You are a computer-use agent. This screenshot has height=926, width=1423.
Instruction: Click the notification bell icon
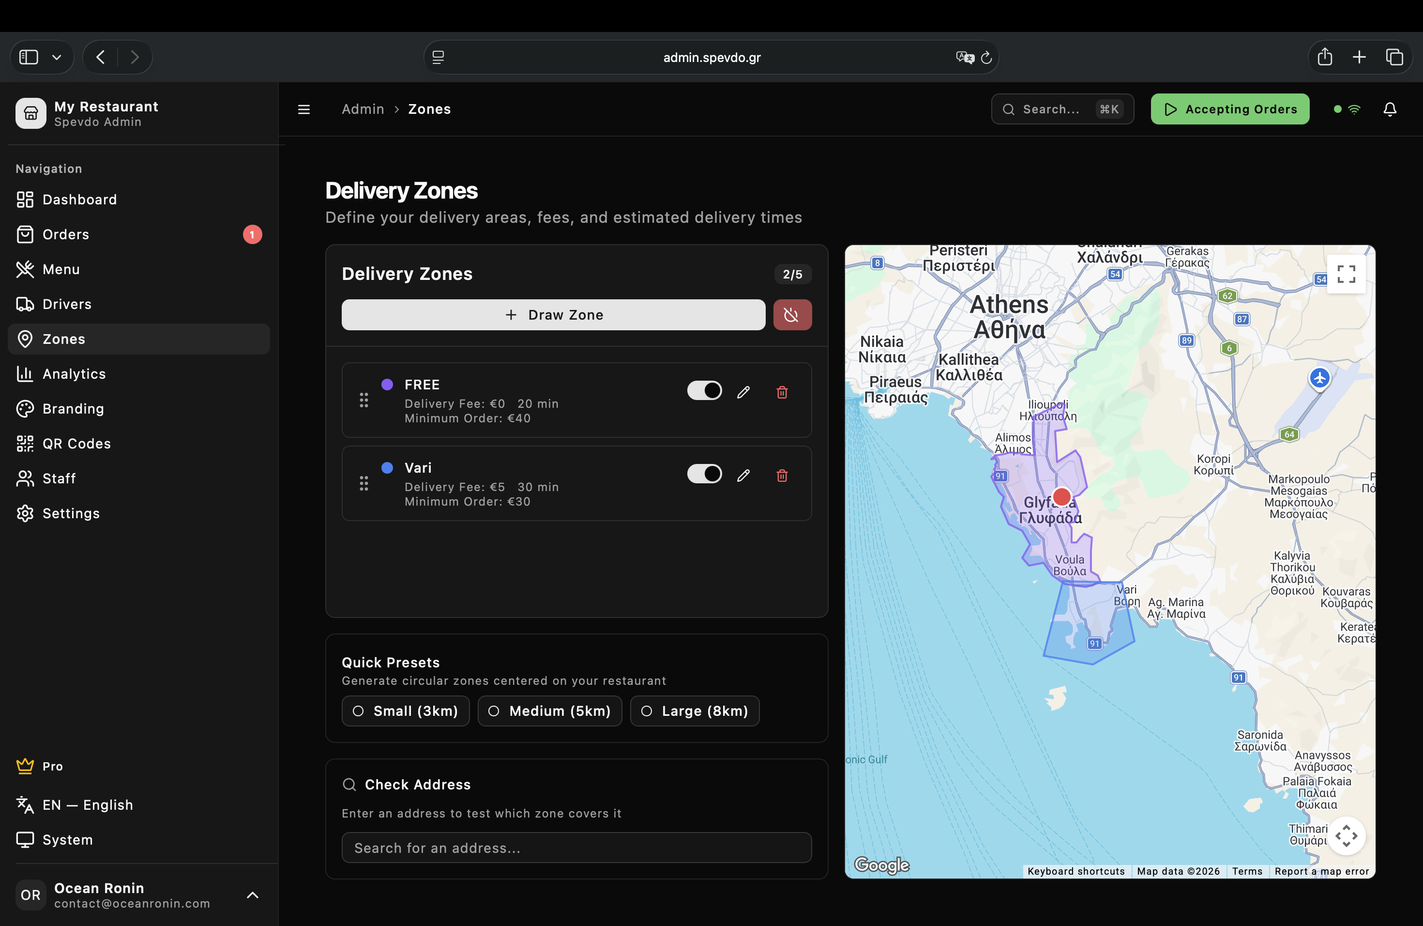(1389, 109)
